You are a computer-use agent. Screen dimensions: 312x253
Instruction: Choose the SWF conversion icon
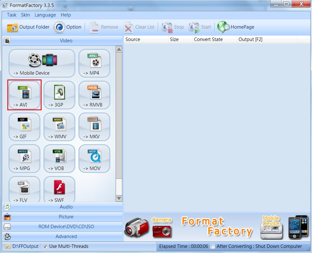pos(59,189)
